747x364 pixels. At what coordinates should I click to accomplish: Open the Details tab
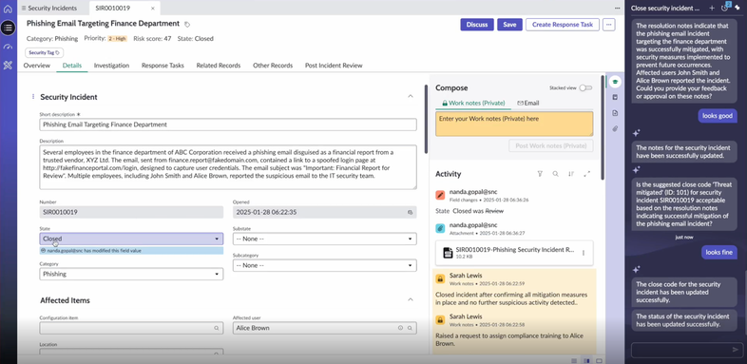[x=72, y=66]
